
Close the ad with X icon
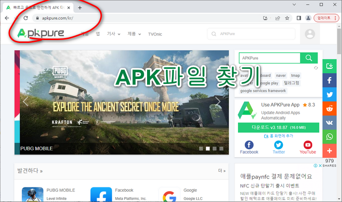[320, 165]
